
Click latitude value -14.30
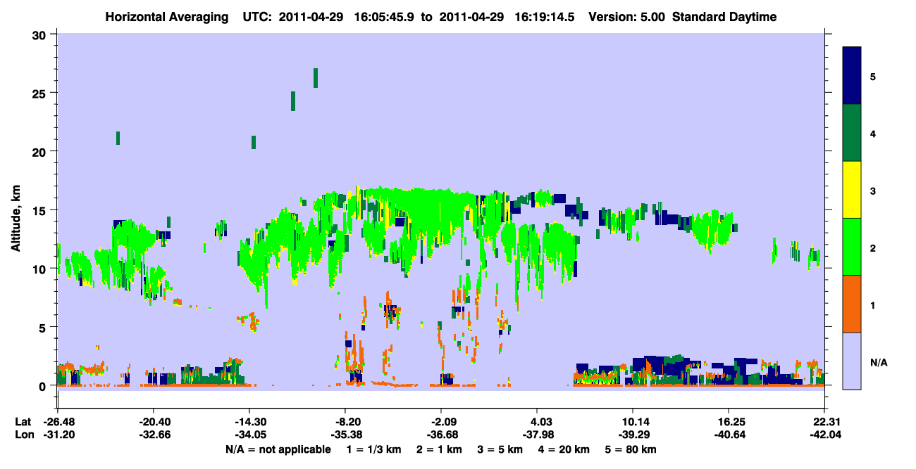pyautogui.click(x=249, y=421)
